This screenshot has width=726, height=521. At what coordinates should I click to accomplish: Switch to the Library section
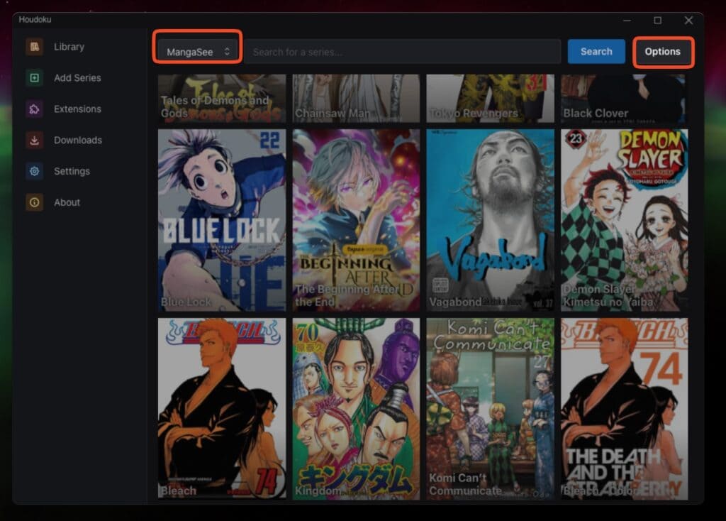[x=67, y=46]
